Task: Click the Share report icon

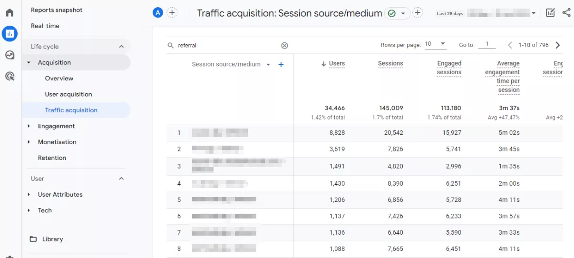Action: tap(566, 13)
